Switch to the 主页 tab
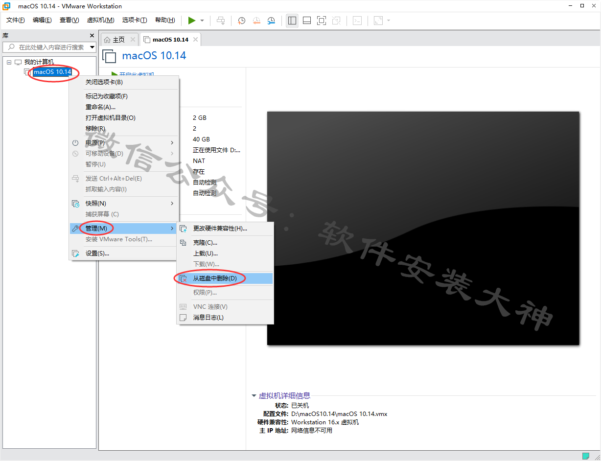The height and width of the screenshot is (461, 601). coord(119,40)
